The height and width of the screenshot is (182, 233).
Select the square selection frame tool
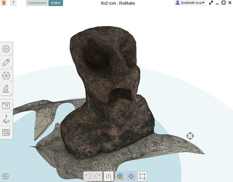tap(142, 176)
